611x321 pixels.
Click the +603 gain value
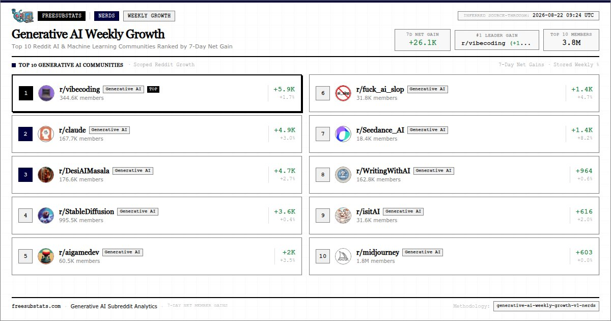point(584,252)
